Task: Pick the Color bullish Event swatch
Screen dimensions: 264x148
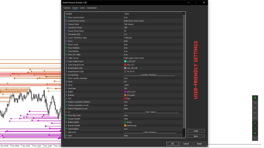Action: coord(125,61)
